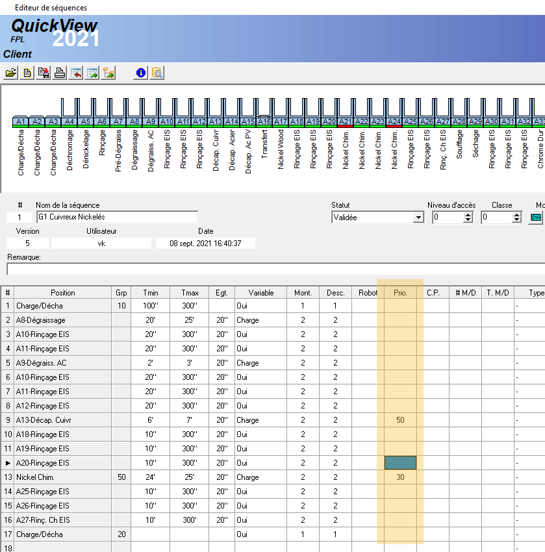Increase the Niveau d'accès value

tap(468, 214)
